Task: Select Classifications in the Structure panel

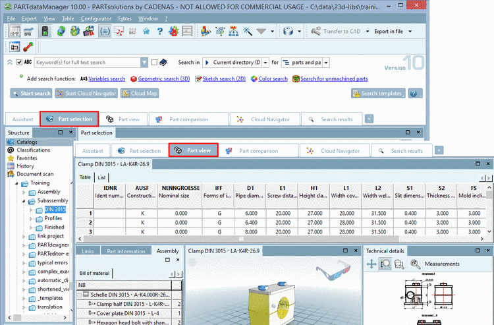Action: [34, 150]
